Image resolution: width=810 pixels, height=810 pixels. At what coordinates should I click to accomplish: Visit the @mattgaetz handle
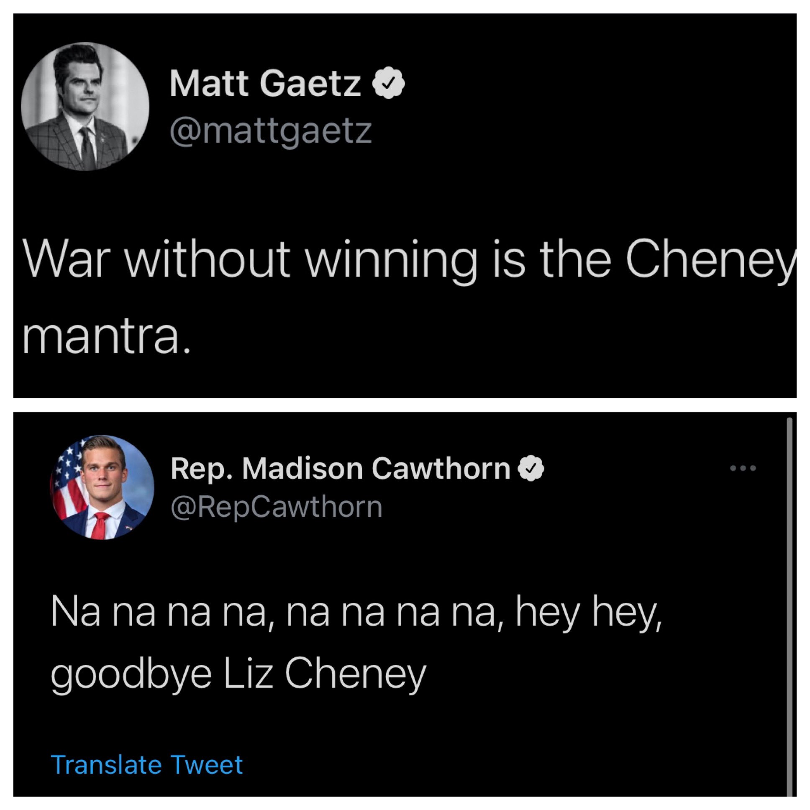(271, 131)
